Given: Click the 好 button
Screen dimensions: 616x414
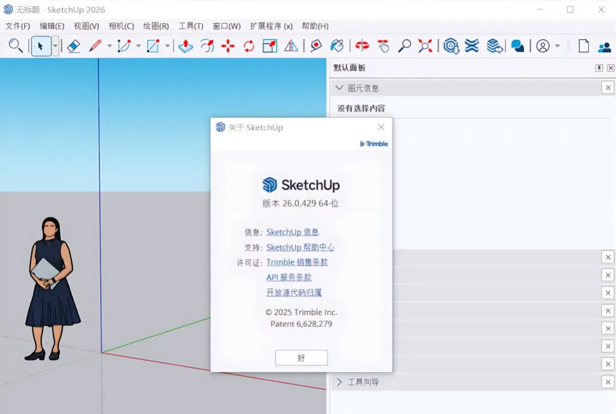Looking at the screenshot, I should [301, 358].
